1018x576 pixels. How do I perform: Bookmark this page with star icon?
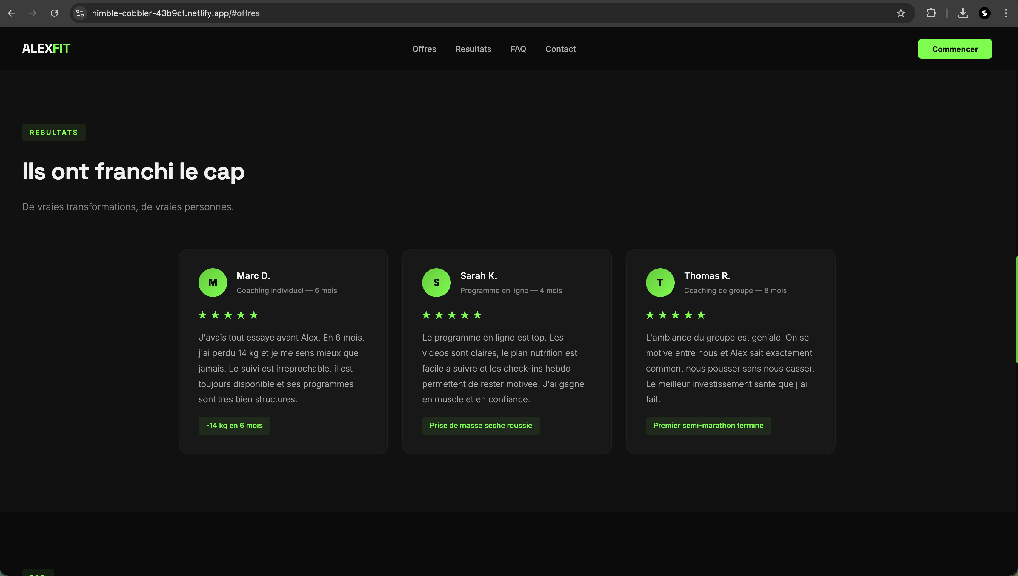(x=901, y=13)
